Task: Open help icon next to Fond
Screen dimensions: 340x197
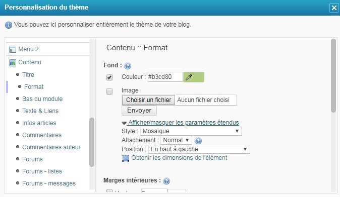Action: coord(128,66)
